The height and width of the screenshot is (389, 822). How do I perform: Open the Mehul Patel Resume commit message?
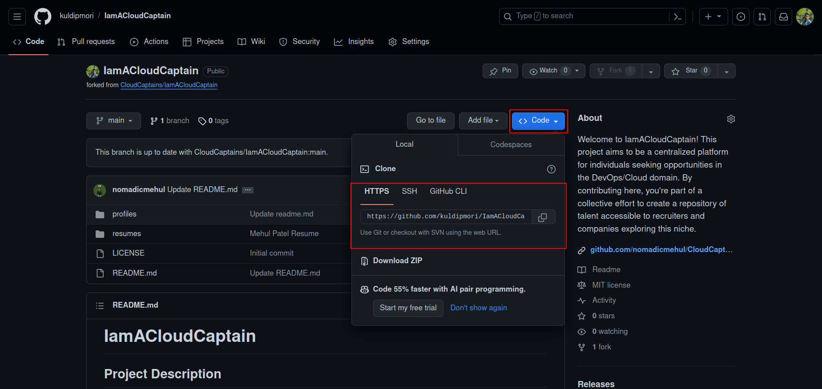284,234
